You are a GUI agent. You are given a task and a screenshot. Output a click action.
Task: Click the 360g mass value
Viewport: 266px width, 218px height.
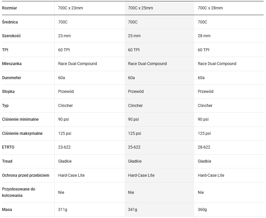pyautogui.click(x=202, y=210)
